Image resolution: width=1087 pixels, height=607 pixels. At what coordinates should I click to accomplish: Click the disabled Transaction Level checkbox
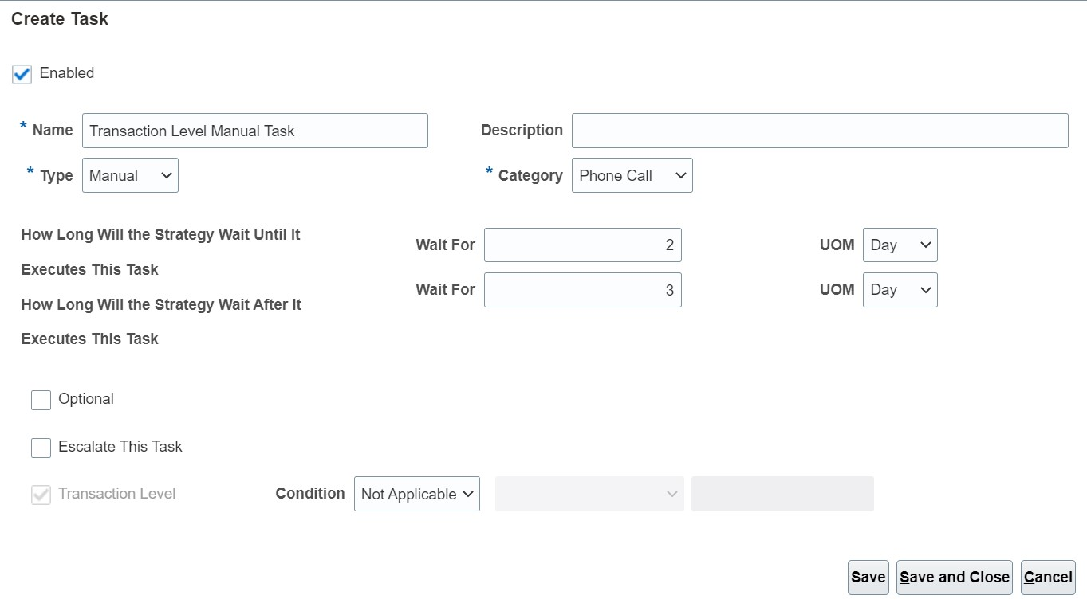tap(41, 495)
